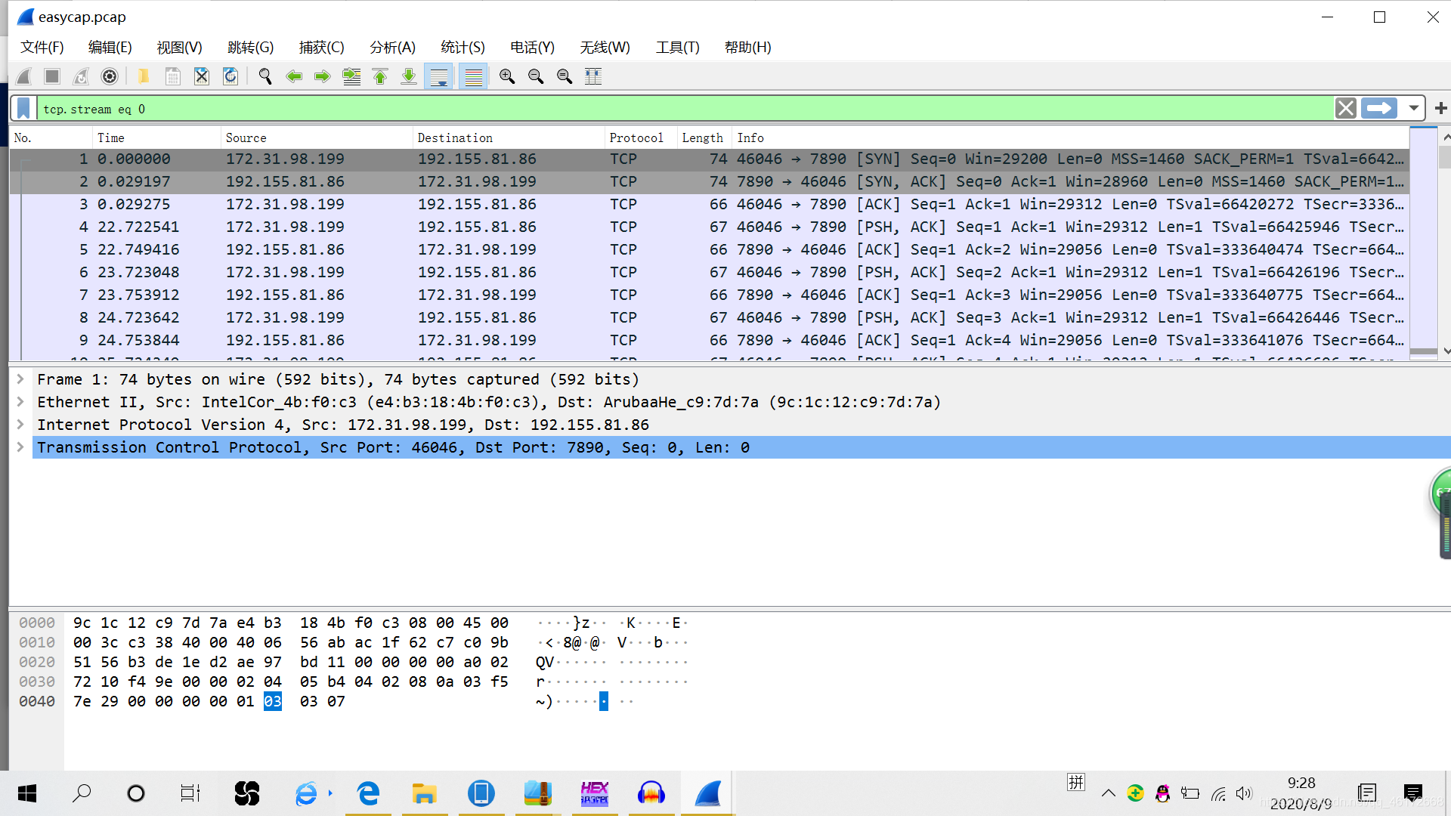Sort by the Protocol column header
The image size is (1451, 816).
coord(641,138)
